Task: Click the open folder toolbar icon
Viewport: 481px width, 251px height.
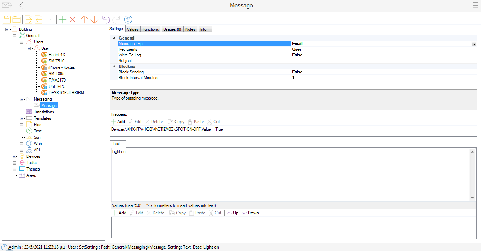Action: (x=17, y=19)
